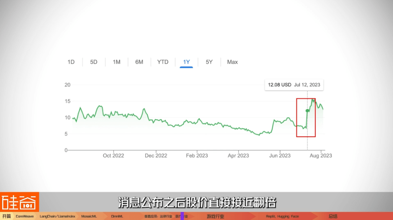
Task: Jump to the OmniML chapter segment
Action: click(117, 216)
